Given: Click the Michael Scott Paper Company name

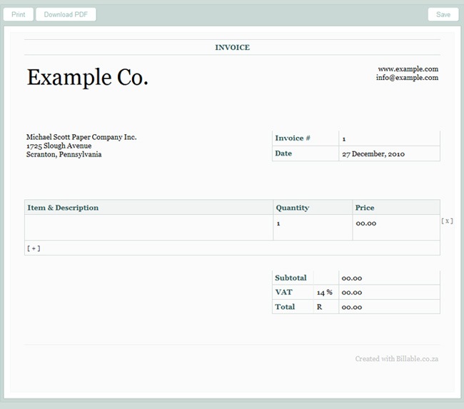Looking at the screenshot, I should click(x=81, y=137).
